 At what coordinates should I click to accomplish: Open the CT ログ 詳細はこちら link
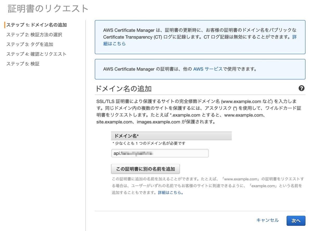tap(114, 44)
